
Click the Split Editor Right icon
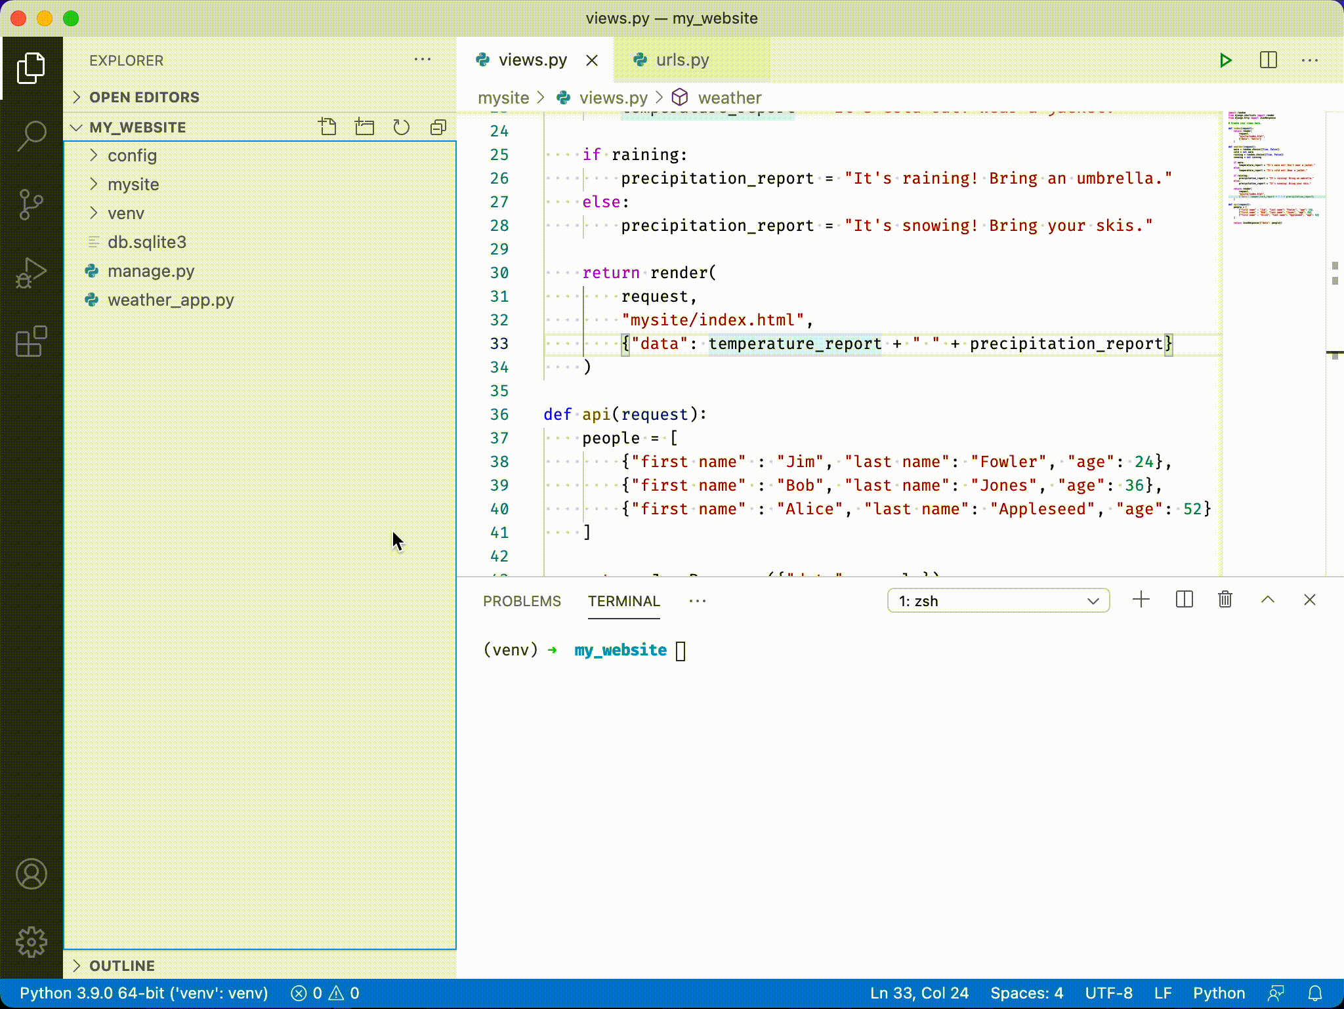1269,60
